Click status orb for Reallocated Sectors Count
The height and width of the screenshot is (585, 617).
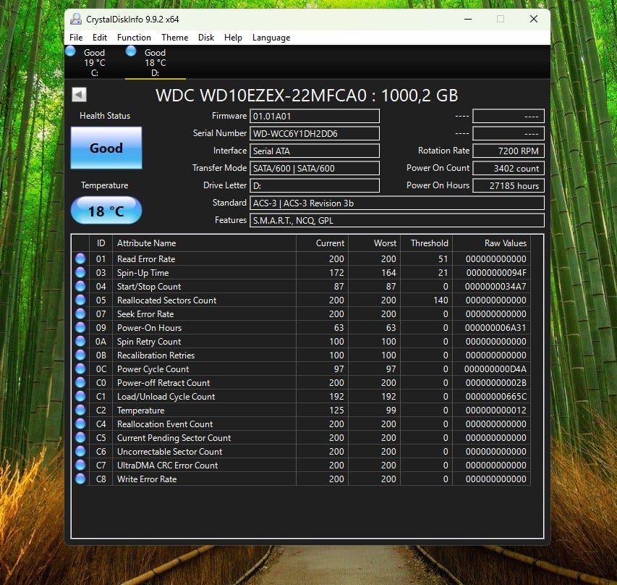80,300
